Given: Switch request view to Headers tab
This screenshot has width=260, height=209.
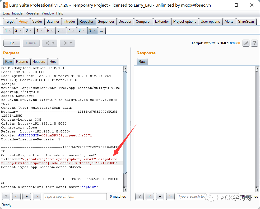Looking at the screenshot, I should coord(39,61).
